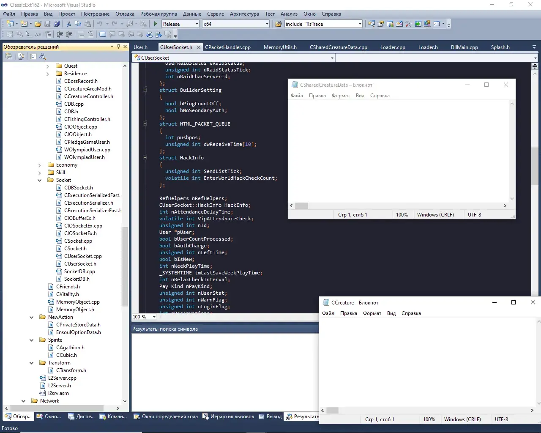541x433 pixels.
Task: Close the CUserSocket.h editor tab
Action: [198, 47]
